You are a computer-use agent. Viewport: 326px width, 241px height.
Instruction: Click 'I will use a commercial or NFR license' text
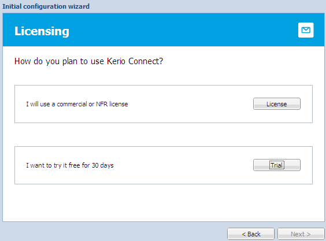tap(77, 104)
